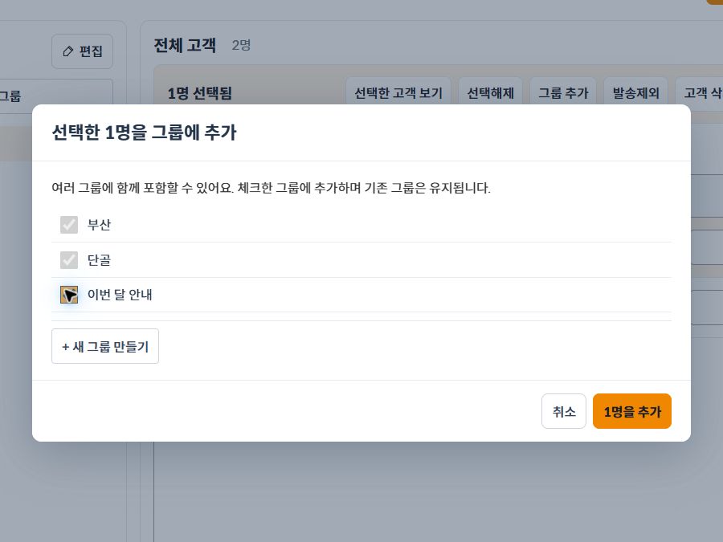Select the 이번 달 안내 label text
The width and height of the screenshot is (723, 542).
click(120, 295)
